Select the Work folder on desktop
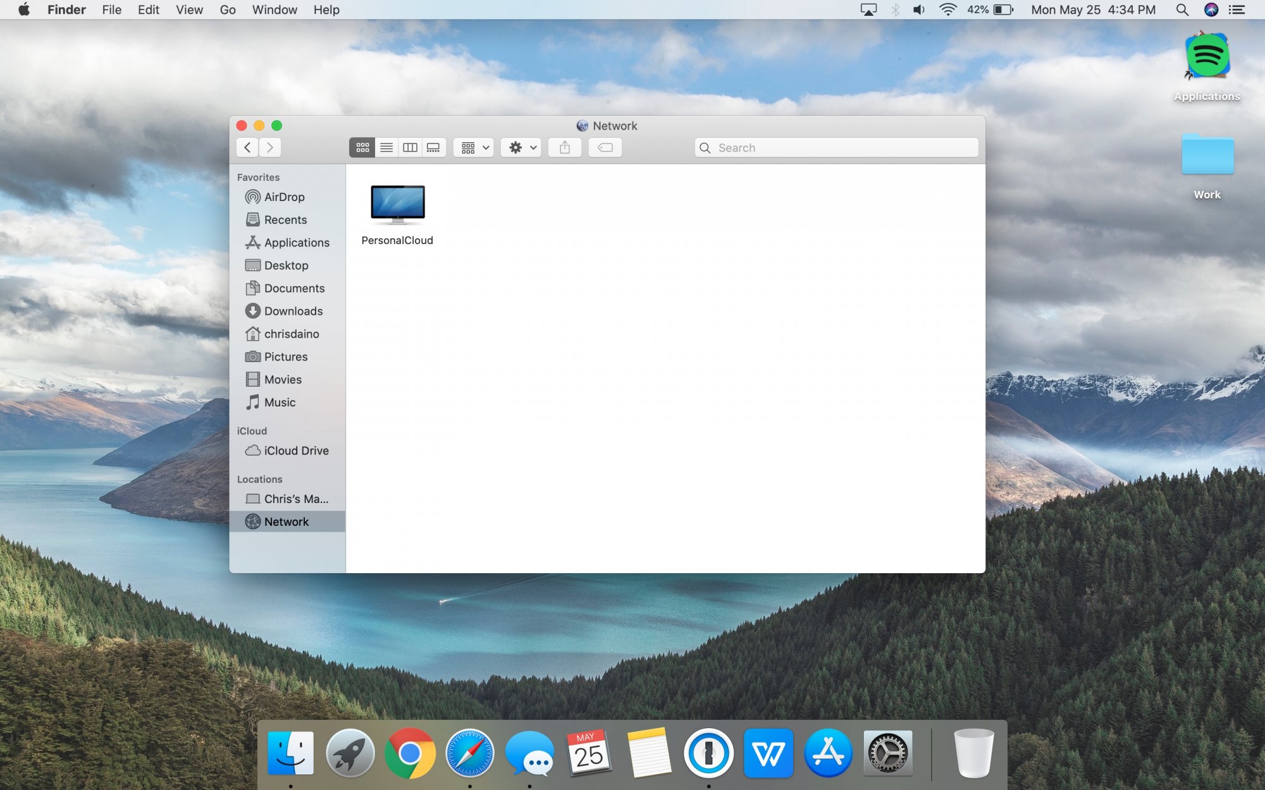This screenshot has width=1265, height=790. 1207,167
